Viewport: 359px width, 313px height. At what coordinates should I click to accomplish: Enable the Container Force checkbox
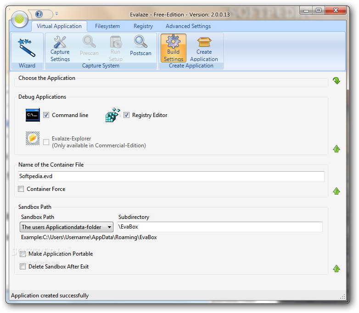(x=21, y=189)
